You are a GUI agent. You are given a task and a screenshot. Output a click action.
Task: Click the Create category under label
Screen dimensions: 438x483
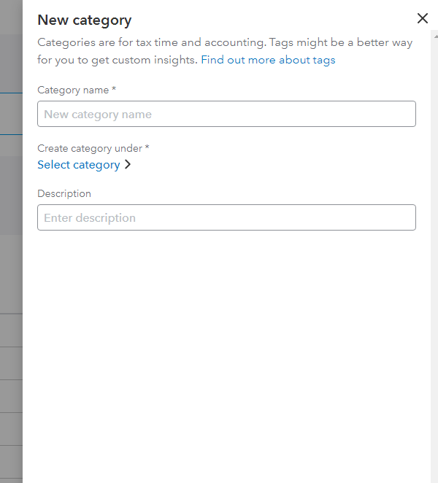[89, 148]
